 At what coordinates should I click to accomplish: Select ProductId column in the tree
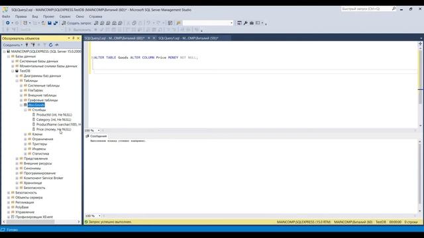tap(54, 114)
